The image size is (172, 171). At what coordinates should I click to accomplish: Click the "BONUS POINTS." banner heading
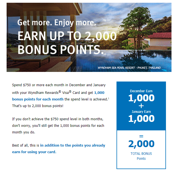pyautogui.click(x=61, y=50)
